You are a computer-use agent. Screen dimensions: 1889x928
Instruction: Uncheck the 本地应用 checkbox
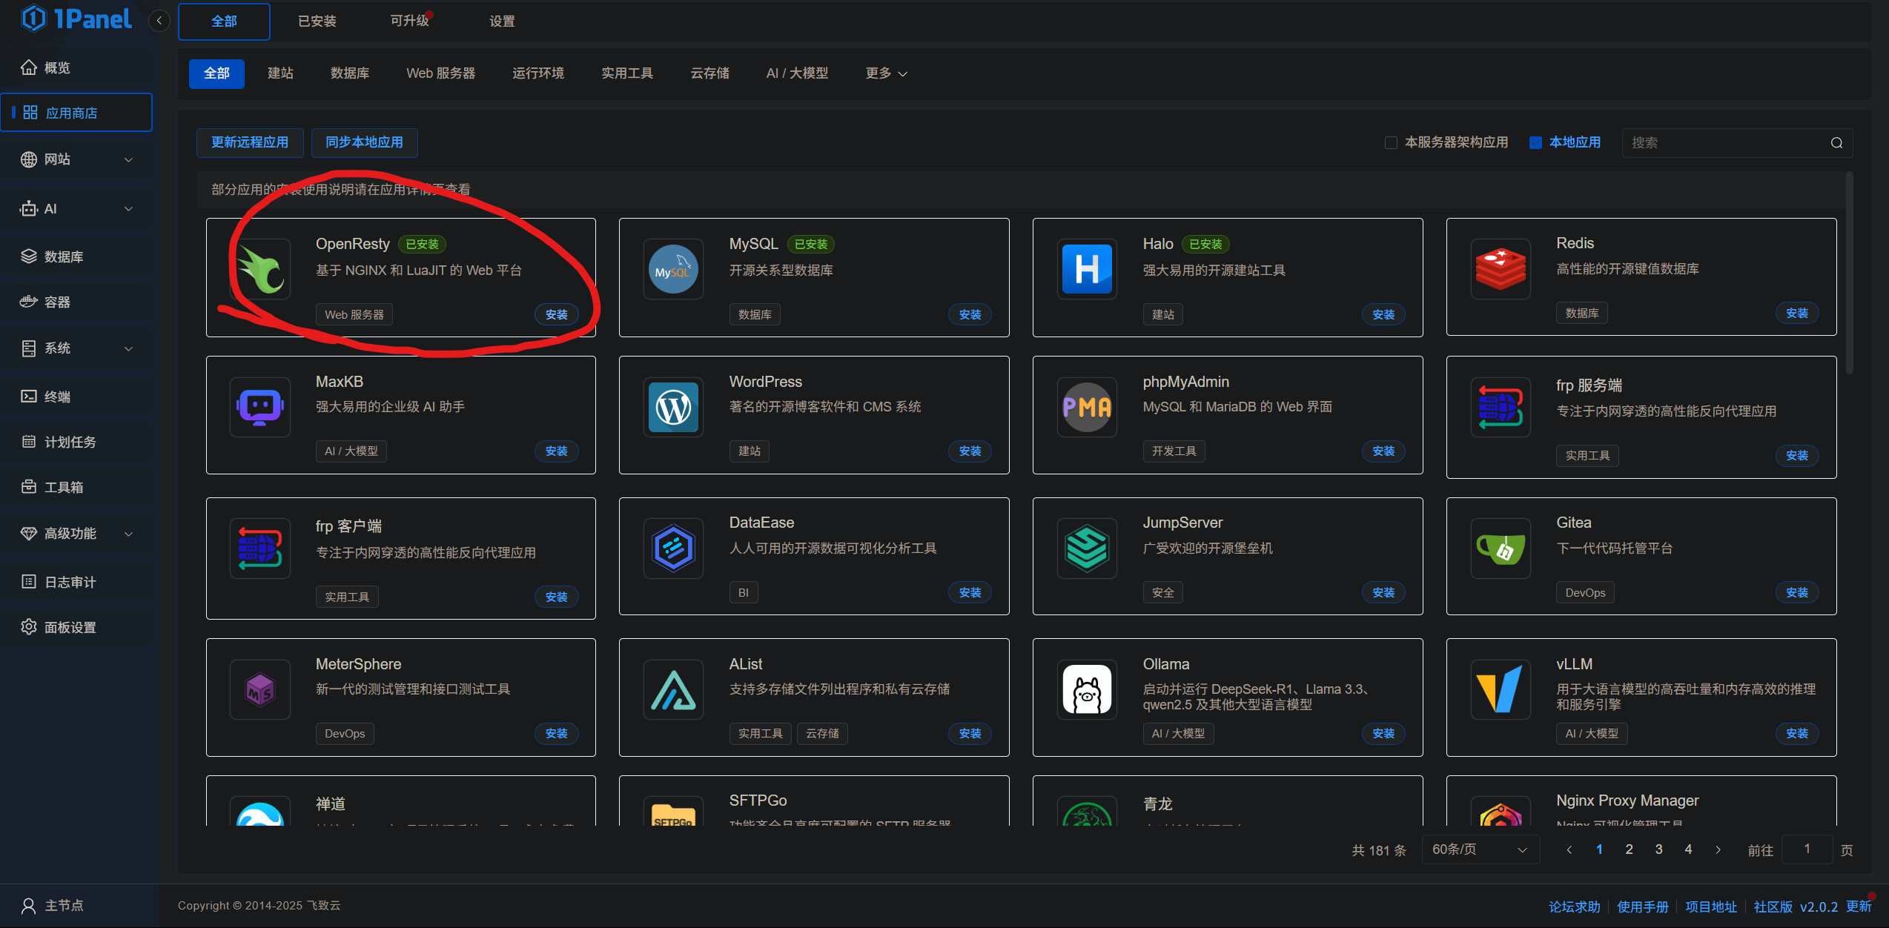[x=1536, y=142]
